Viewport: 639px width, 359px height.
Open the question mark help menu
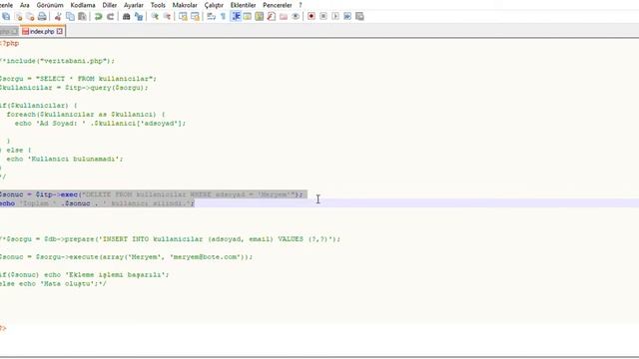click(301, 5)
